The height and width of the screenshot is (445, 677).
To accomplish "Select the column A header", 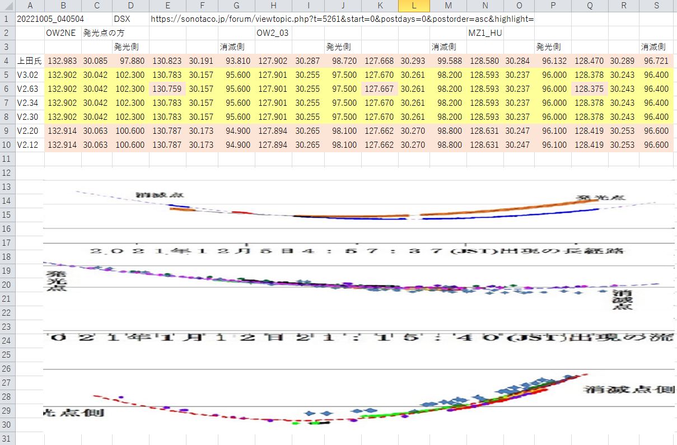I will pyautogui.click(x=30, y=6).
